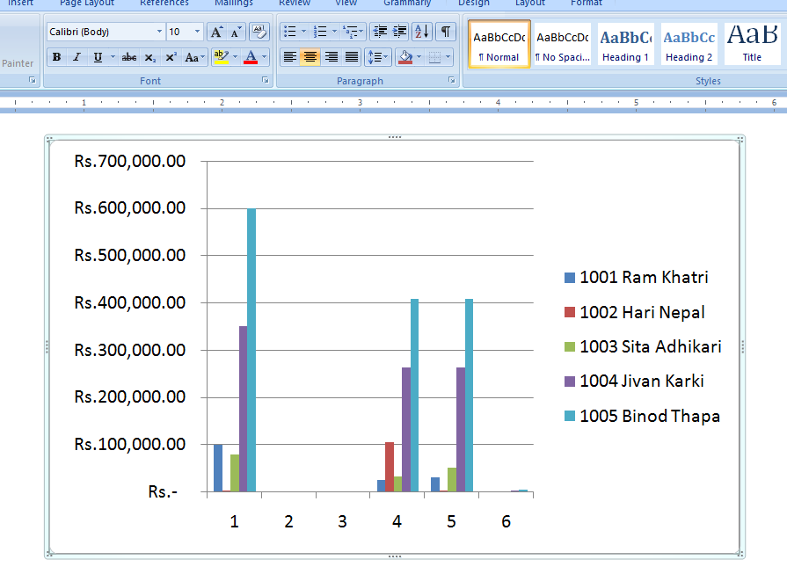Toggle Bold formatting
Image resolution: width=787 pixels, height=567 pixels.
[56, 58]
